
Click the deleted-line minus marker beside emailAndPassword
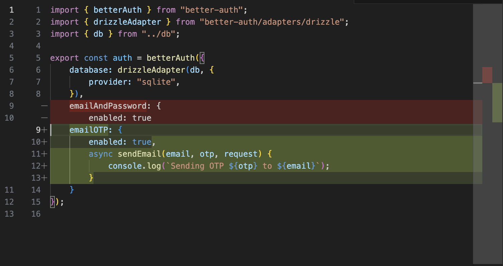[44, 106]
